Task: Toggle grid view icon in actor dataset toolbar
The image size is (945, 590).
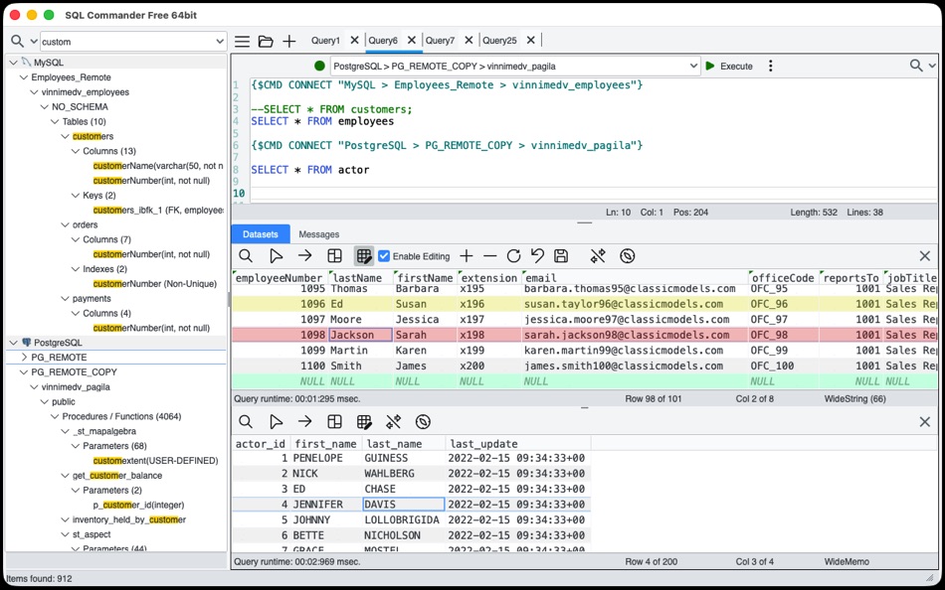Action: click(x=364, y=422)
